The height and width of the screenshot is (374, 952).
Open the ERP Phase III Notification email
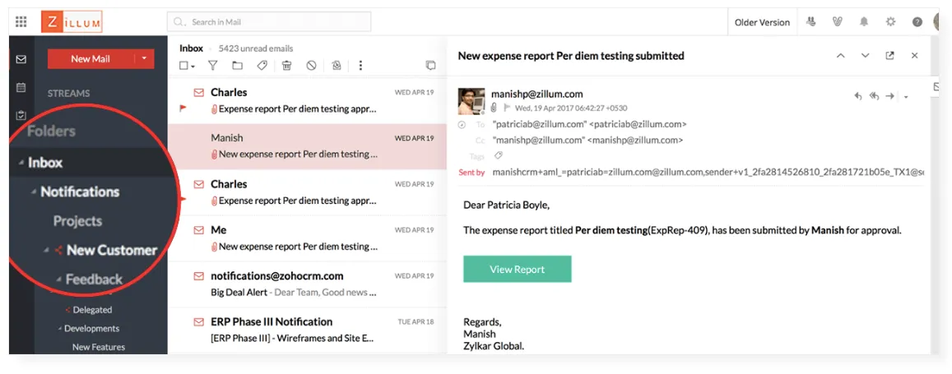pyautogui.click(x=272, y=321)
